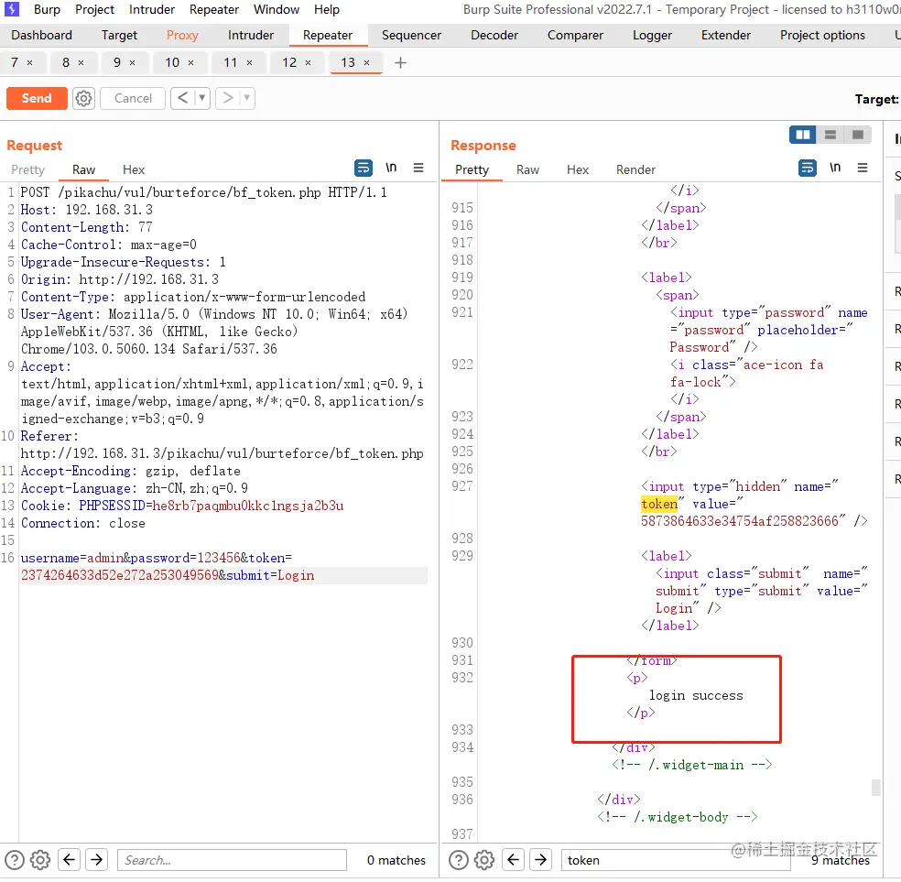Switch to Target tab

click(x=120, y=35)
